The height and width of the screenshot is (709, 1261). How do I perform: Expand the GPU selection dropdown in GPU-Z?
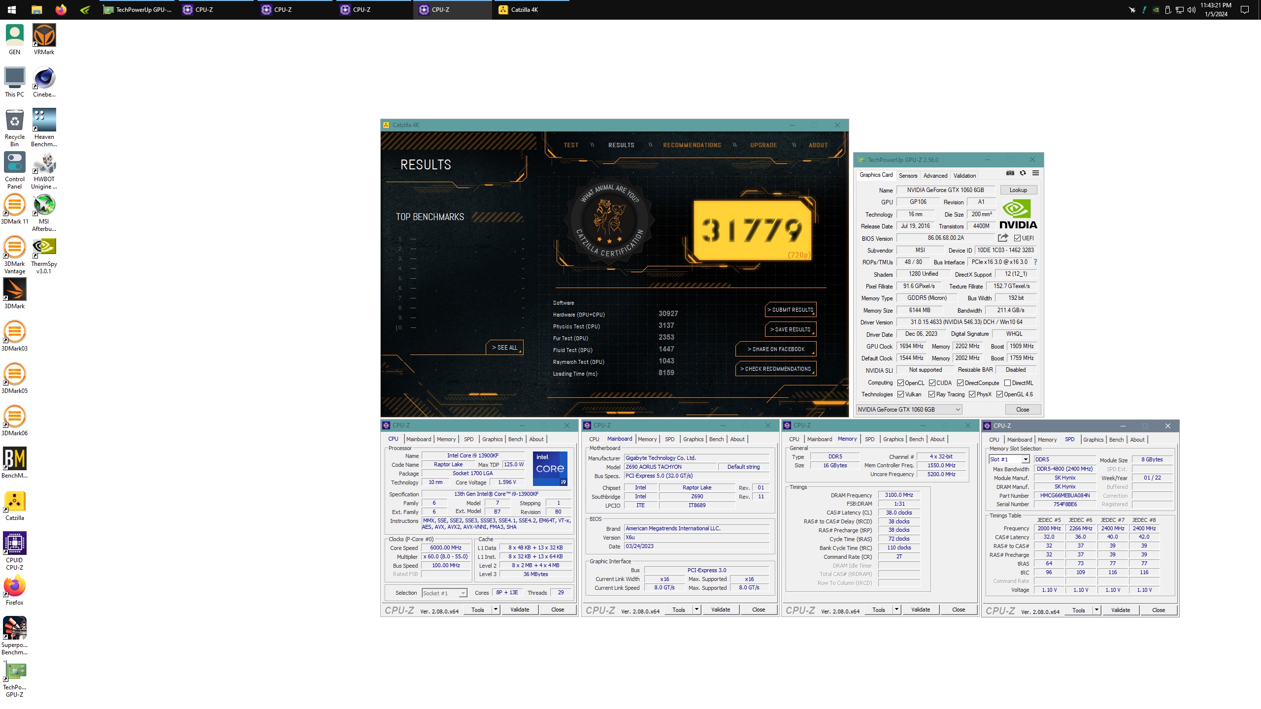click(909, 410)
